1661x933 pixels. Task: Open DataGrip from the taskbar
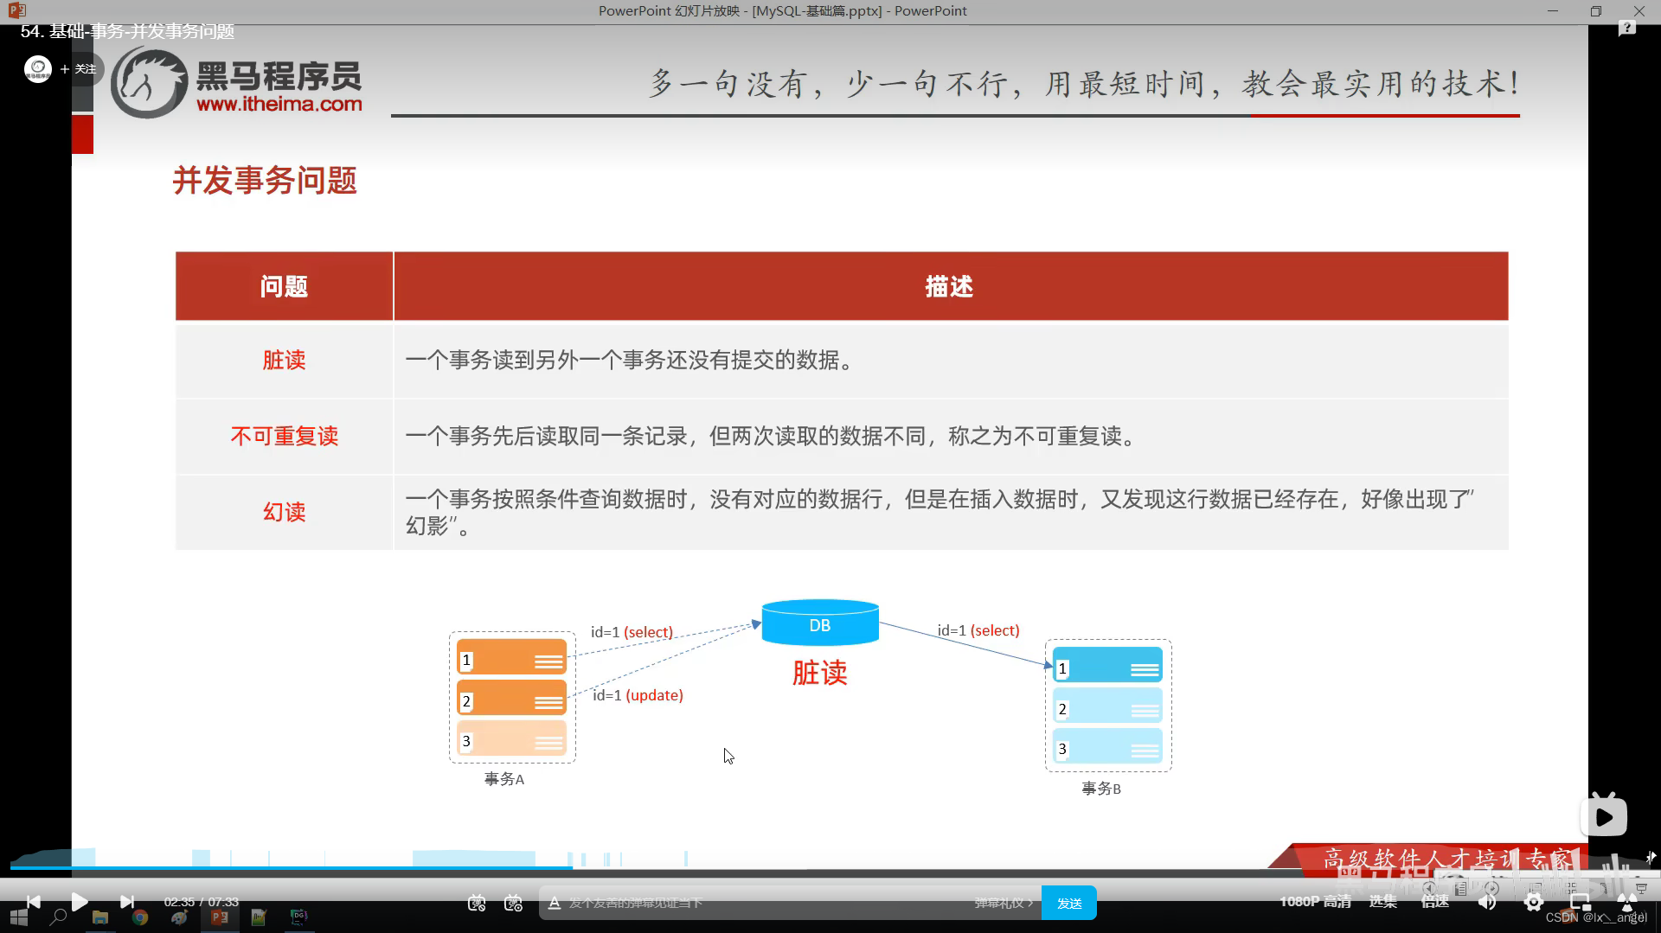[x=298, y=919]
